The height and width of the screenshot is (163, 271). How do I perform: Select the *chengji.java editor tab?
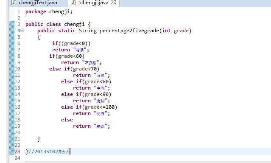(x=93, y=3)
